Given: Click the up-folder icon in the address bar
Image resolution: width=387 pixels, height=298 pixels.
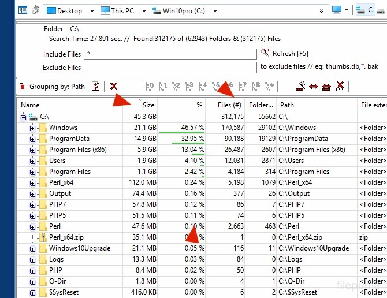Looking at the screenshot, I should [36, 10].
